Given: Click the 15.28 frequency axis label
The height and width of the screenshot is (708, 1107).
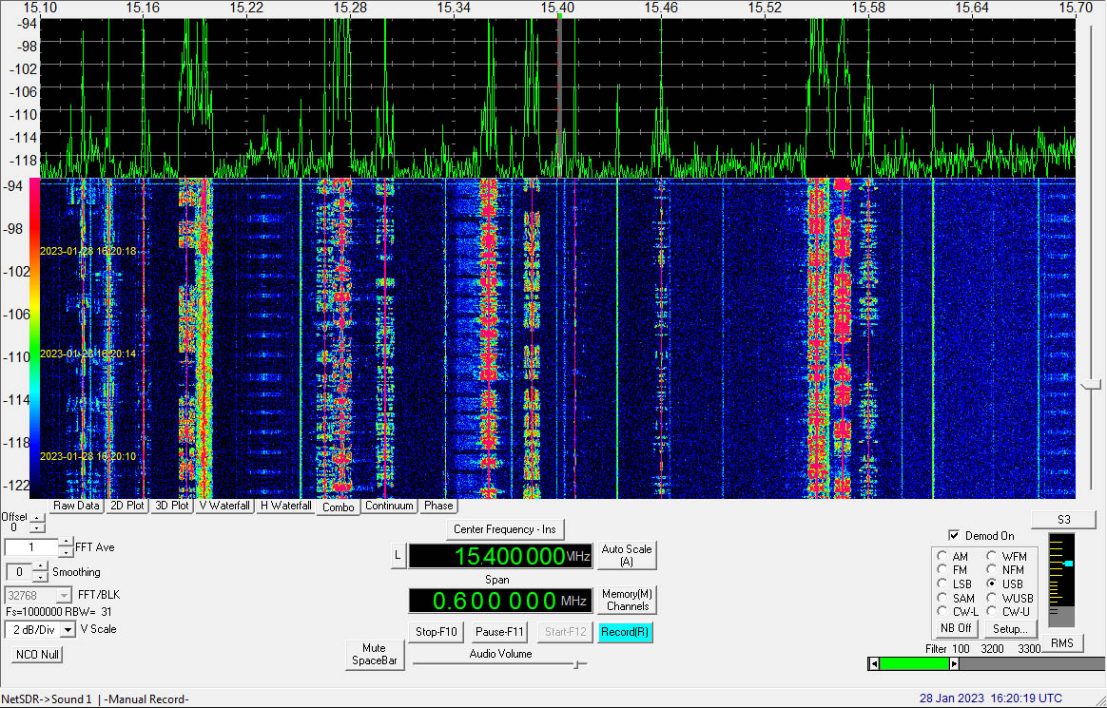Looking at the screenshot, I should 350,7.
